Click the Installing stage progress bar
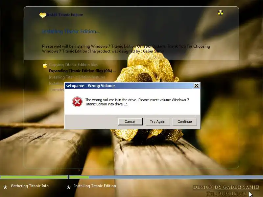 click(x=166, y=177)
